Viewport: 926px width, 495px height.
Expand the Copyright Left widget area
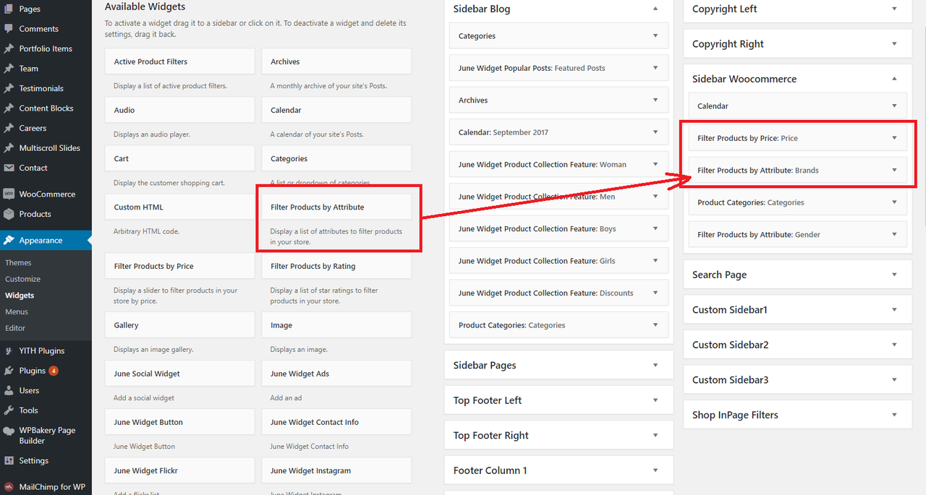point(894,9)
